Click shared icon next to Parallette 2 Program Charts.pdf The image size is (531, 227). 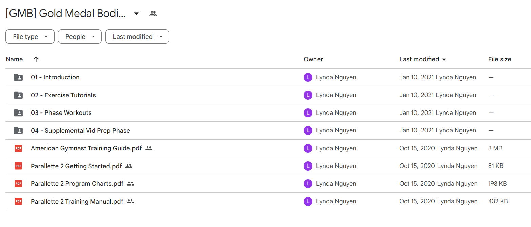click(131, 184)
